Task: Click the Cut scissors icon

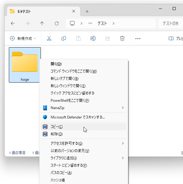Action: [49, 38]
